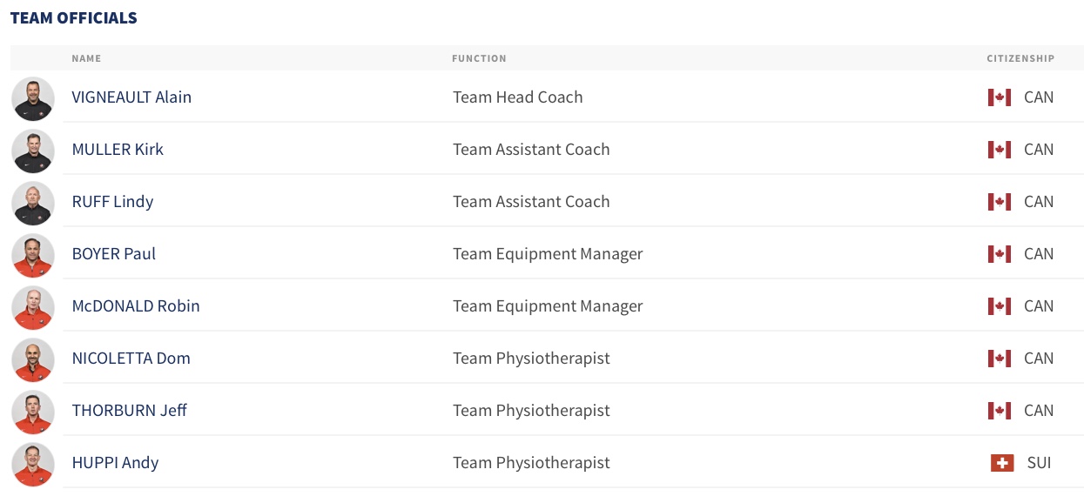Open MULLER Kirk's name link

(118, 150)
